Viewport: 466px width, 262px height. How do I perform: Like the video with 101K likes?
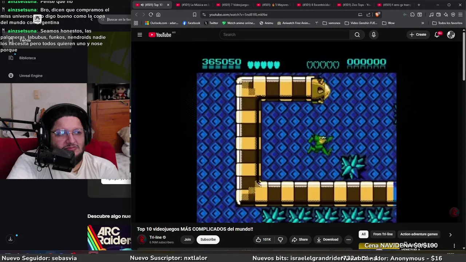pos(263,239)
